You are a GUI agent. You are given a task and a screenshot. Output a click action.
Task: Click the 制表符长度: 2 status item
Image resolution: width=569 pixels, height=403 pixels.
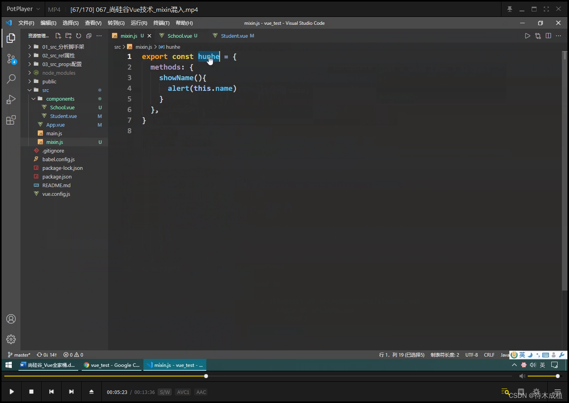pyautogui.click(x=445, y=355)
